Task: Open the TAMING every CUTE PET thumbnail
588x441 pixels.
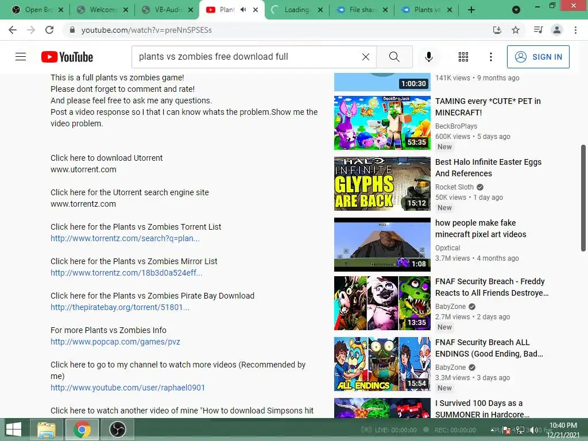Action: 382,123
